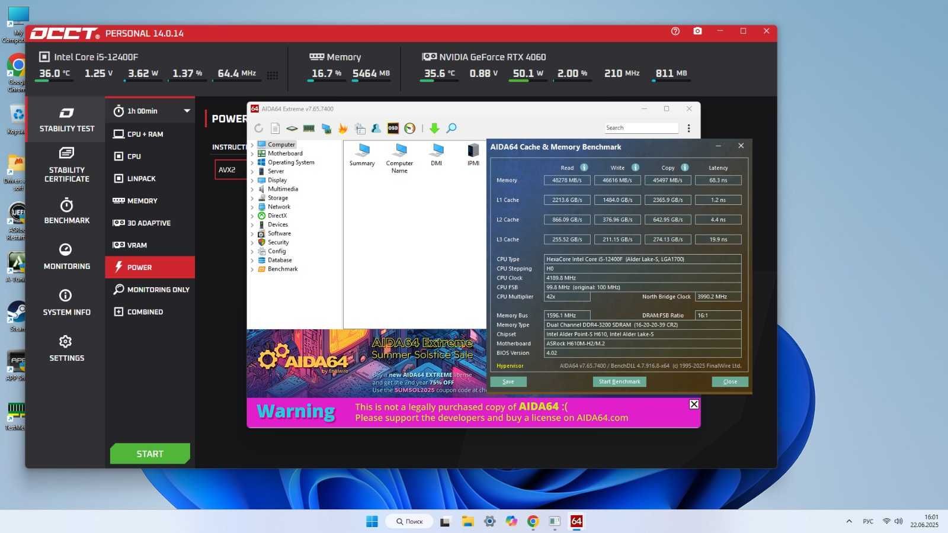
Task: Click the monitor diagnostics toolbar icon in AIDA64
Action: coord(326,128)
